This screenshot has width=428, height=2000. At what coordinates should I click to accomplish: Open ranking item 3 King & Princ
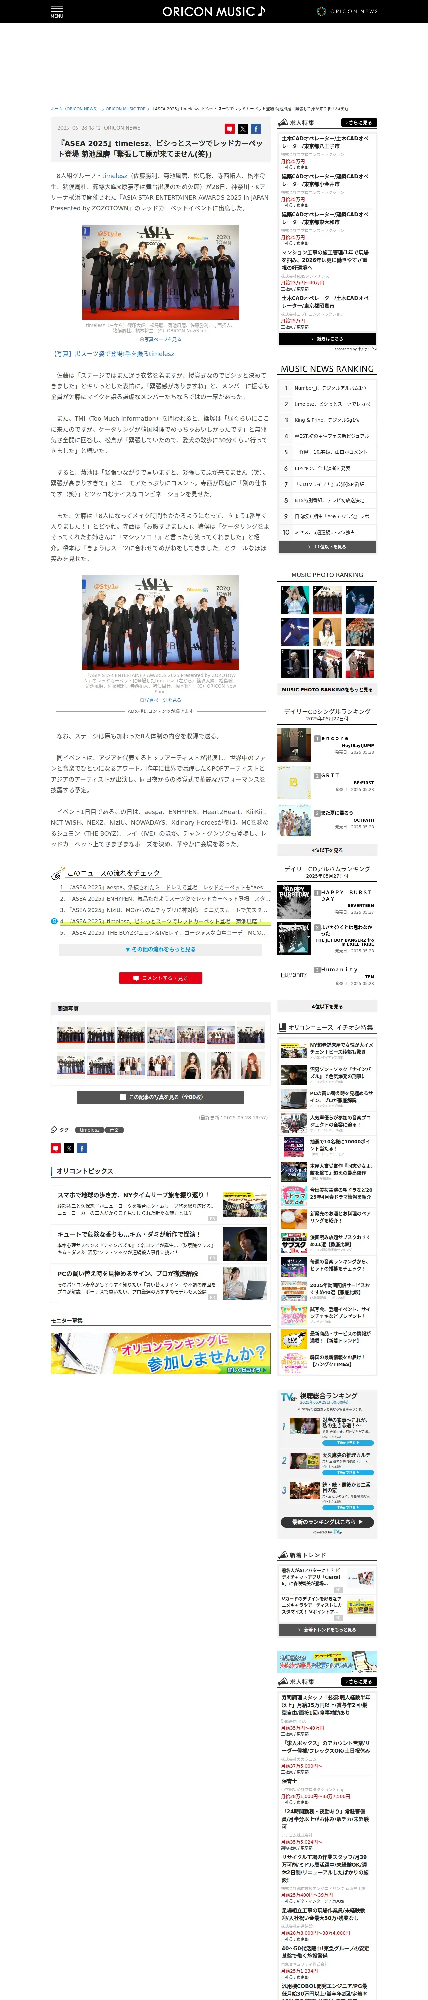pos(327,420)
